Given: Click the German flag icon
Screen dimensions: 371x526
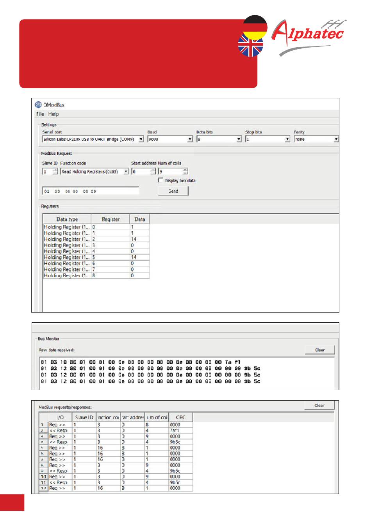Looking at the screenshot, I should tap(255, 27).
